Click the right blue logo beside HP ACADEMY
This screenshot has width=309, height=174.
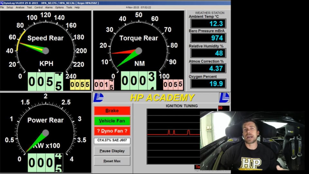click(x=224, y=98)
